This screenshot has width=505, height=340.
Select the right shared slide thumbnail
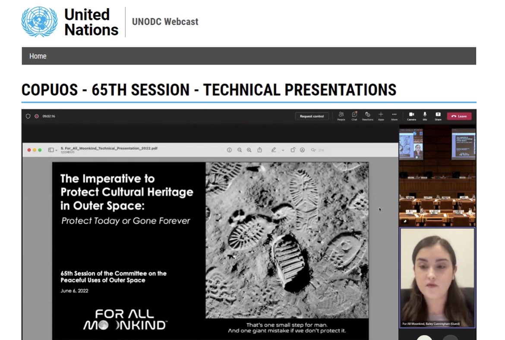click(464, 144)
